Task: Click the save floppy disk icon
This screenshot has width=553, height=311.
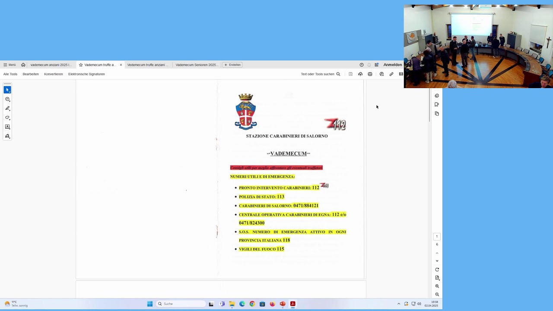Action: pyautogui.click(x=350, y=74)
